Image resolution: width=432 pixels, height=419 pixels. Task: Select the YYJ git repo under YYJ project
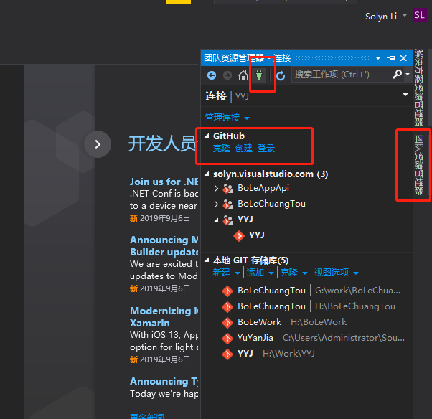[x=249, y=235]
